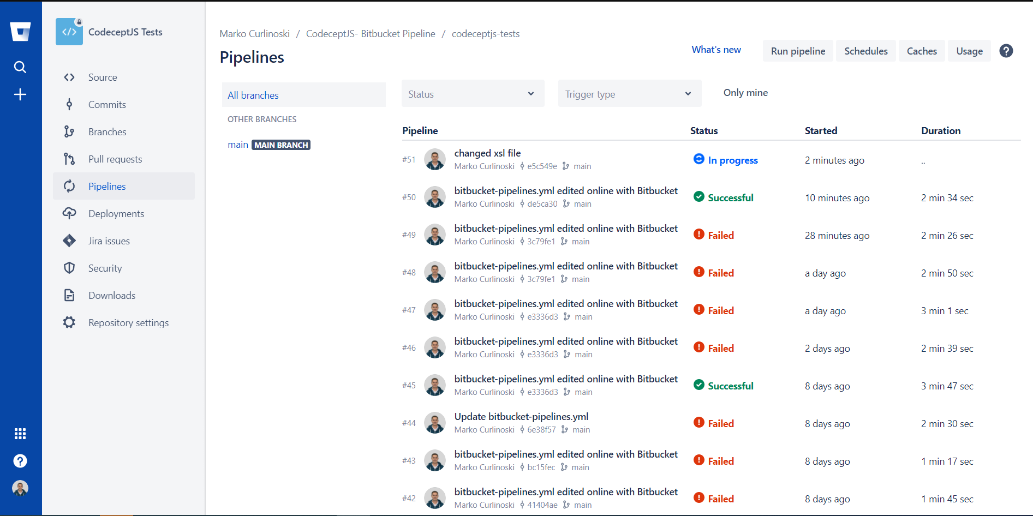Click the Run pipeline button
Image resolution: width=1033 pixels, height=516 pixels.
pyautogui.click(x=798, y=51)
